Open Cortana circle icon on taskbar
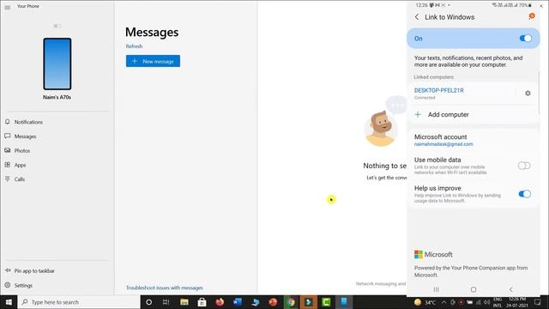 pos(148,302)
